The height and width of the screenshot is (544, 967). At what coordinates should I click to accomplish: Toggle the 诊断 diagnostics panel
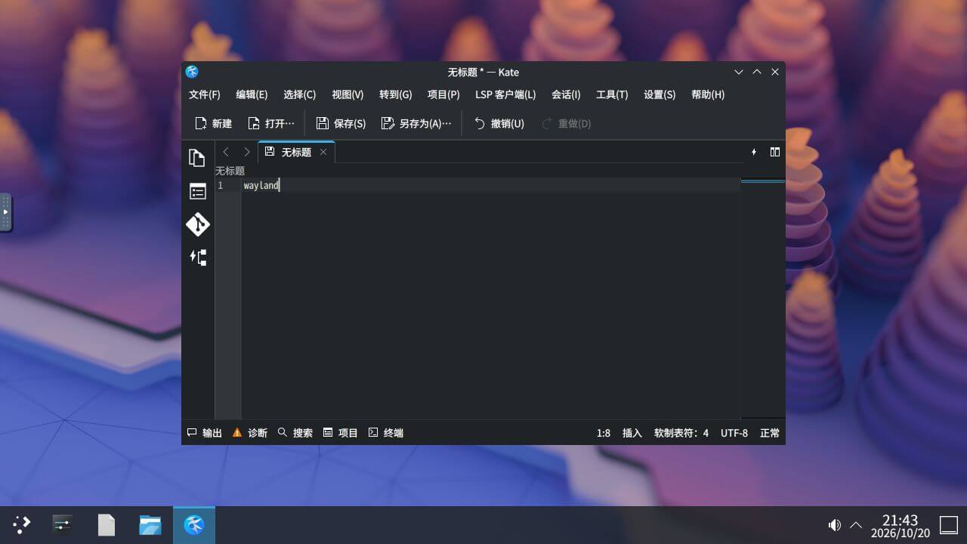tap(249, 433)
